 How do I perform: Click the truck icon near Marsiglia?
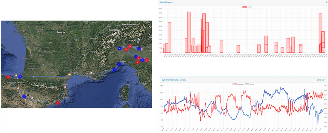91,74
